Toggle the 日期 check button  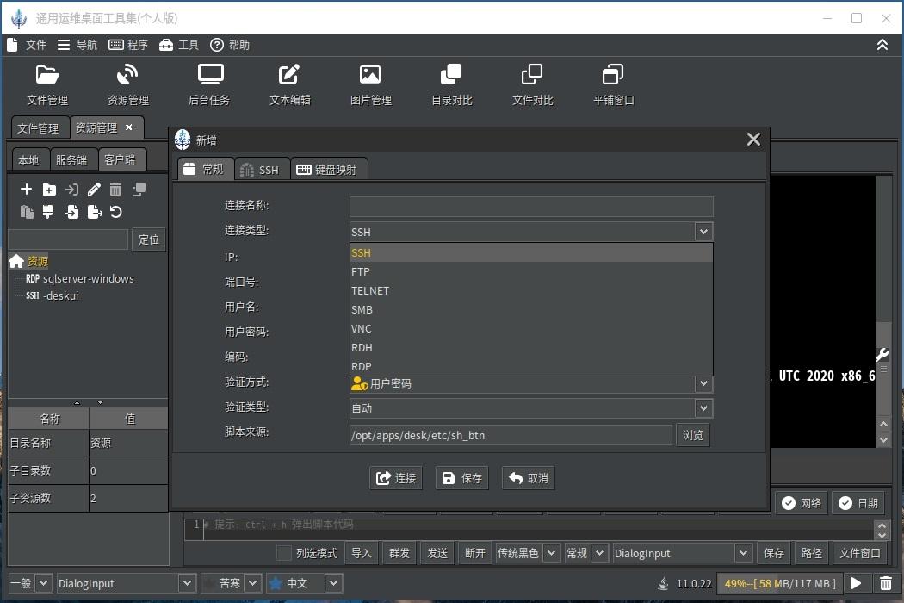click(858, 503)
